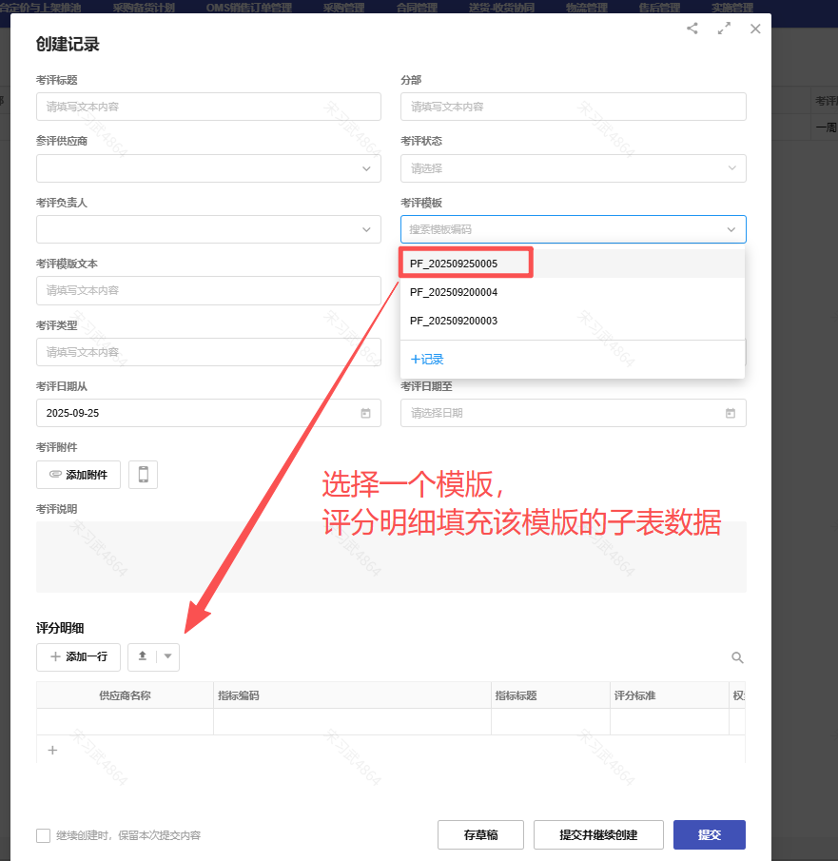Screen dimensions: 838x861
Task: Click the 考评类型 input field
Action: (x=208, y=352)
